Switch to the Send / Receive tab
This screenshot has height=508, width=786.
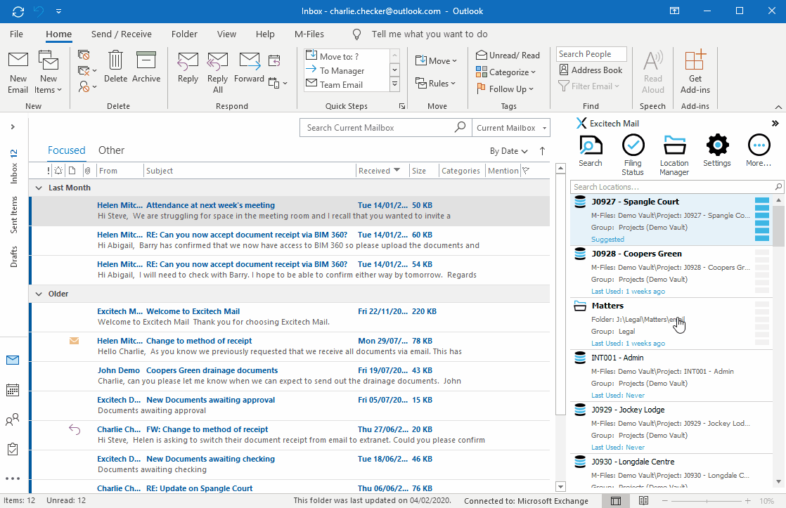coord(122,34)
